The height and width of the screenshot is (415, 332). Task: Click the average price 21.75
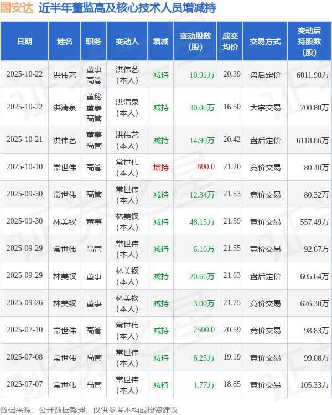[232, 303]
